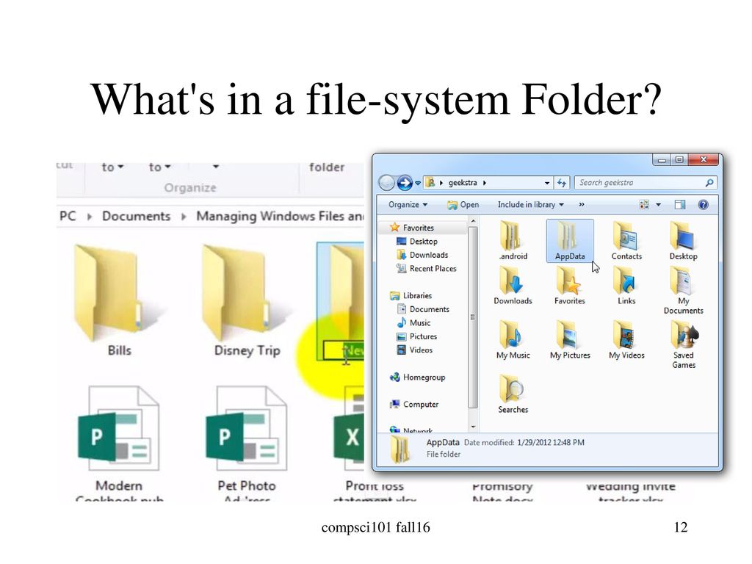Select Pictures library in navigation pane
The image size is (752, 564).
(x=423, y=336)
